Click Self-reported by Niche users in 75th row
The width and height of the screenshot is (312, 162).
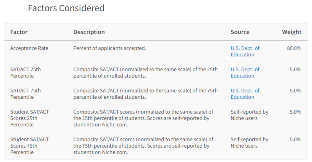pyautogui.click(x=249, y=142)
